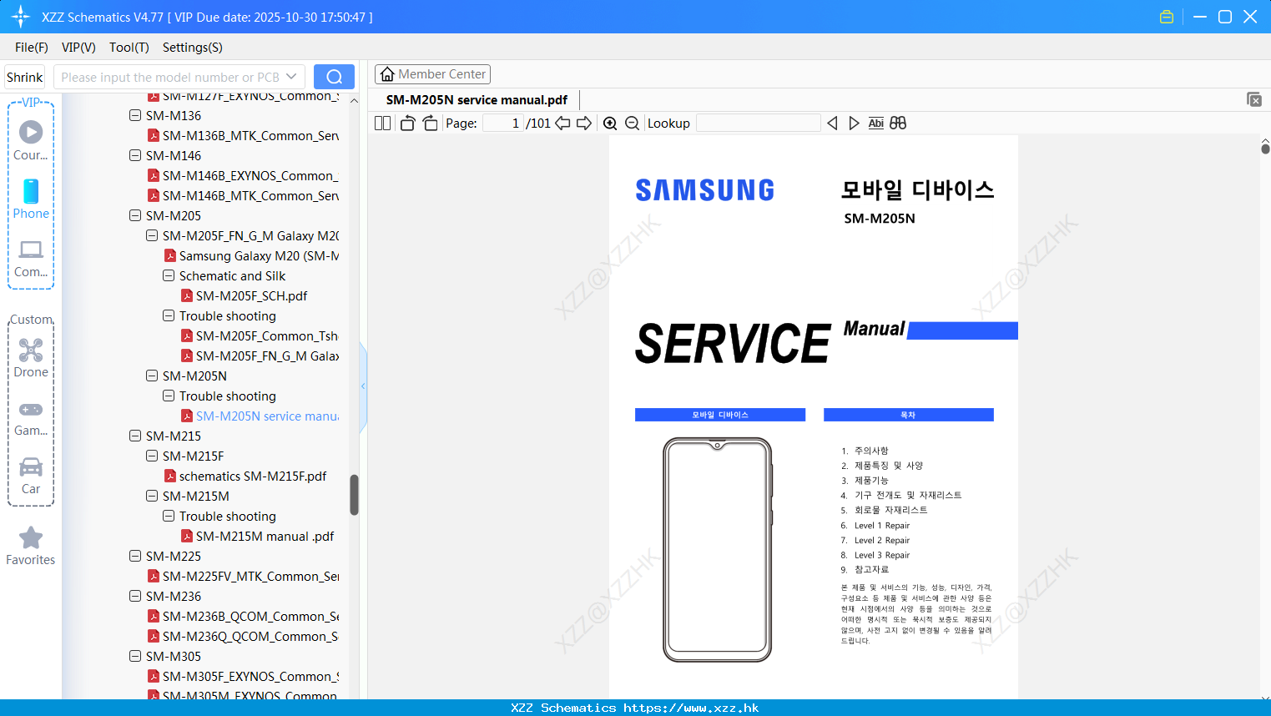Open the Car category
1271x716 pixels.
click(31, 476)
